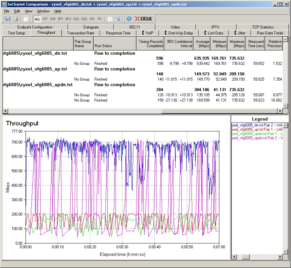The image size is (291, 268).
Task: Open the Window menu
Action: 43,11
